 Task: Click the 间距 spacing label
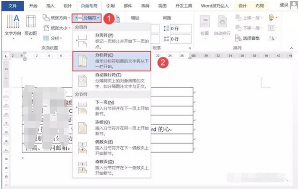click(x=167, y=18)
